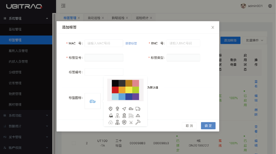
Task: Select the hammer tool icon
Action: [x=138, y=122]
